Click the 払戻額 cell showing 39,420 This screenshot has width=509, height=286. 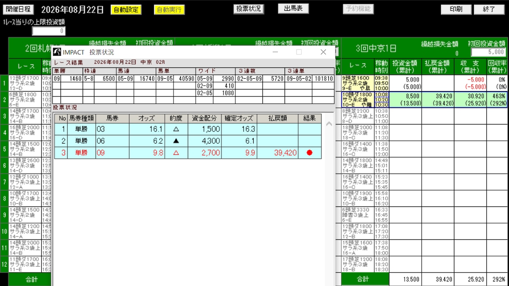[x=277, y=153]
